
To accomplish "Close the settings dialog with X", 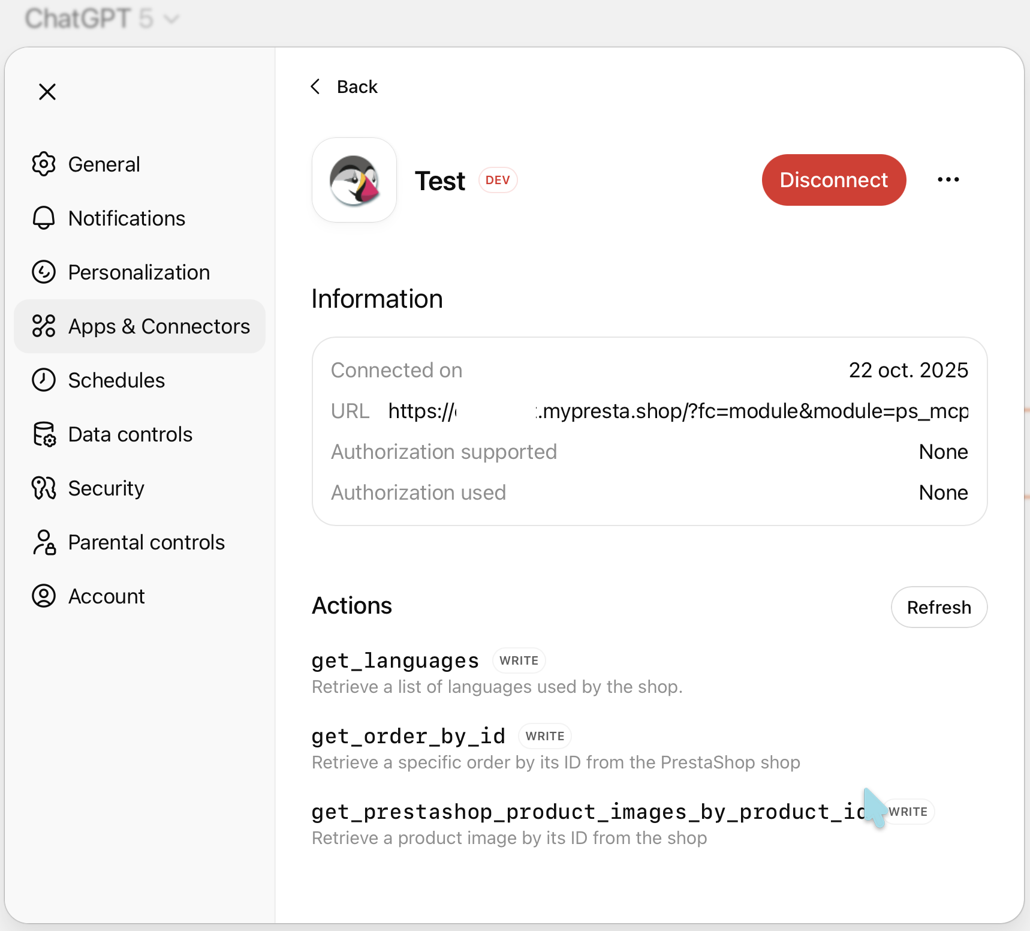I will pos(47,92).
